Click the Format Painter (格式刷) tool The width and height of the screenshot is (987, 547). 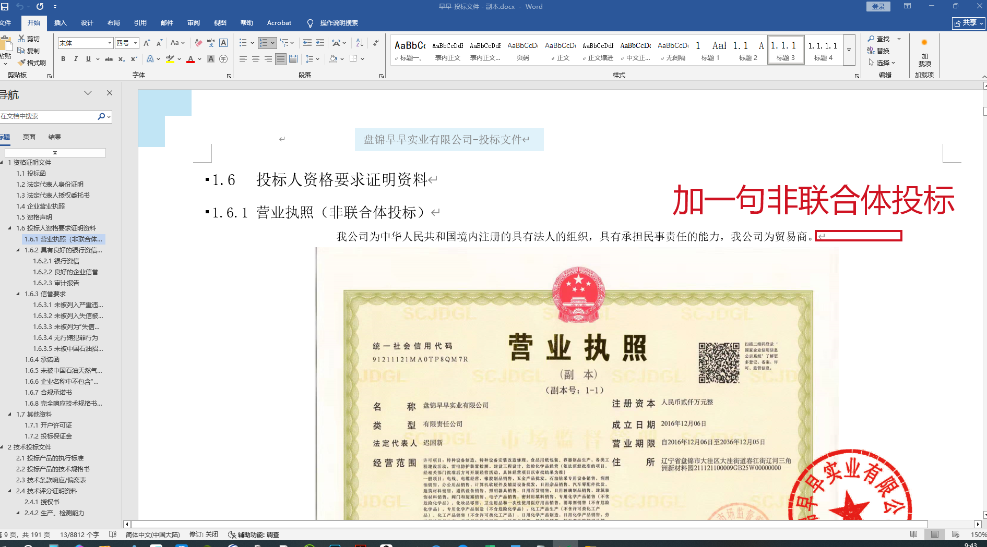pyautogui.click(x=32, y=63)
